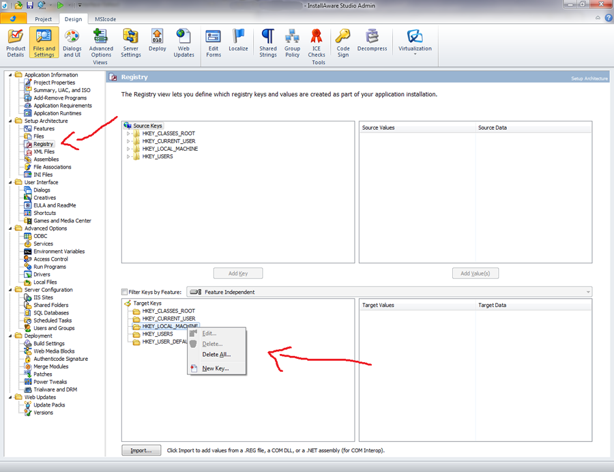Image resolution: width=614 pixels, height=472 pixels.
Task: Expand HKEY_CURRENT_USER in Source Keys
Action: [128, 141]
